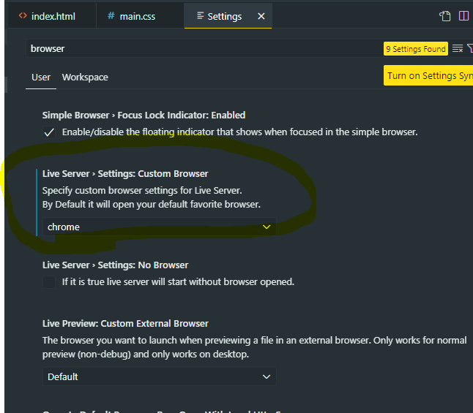Select the User settings scope tab

coord(41,77)
